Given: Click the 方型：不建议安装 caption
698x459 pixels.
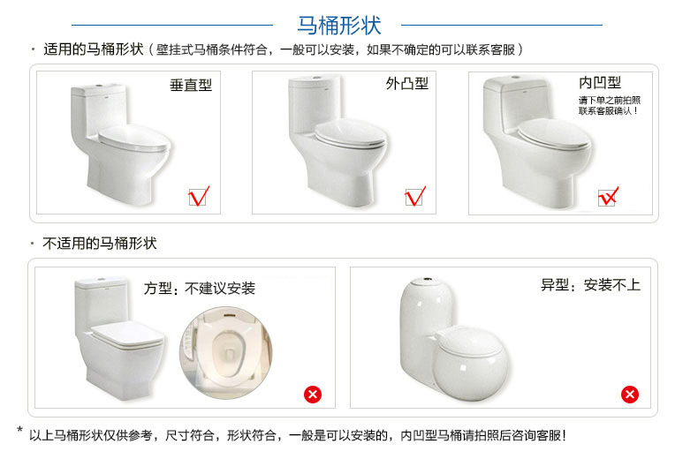Looking at the screenshot, I should (200, 289).
